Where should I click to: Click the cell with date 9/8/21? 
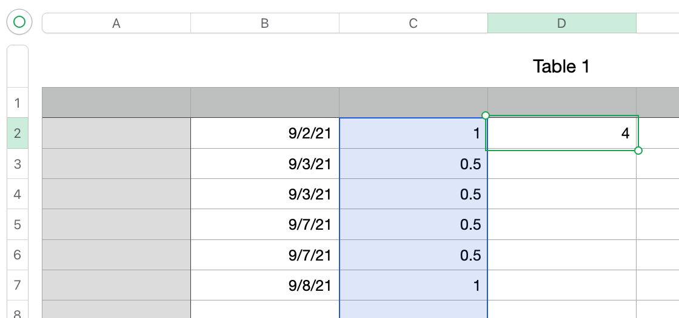pos(265,285)
